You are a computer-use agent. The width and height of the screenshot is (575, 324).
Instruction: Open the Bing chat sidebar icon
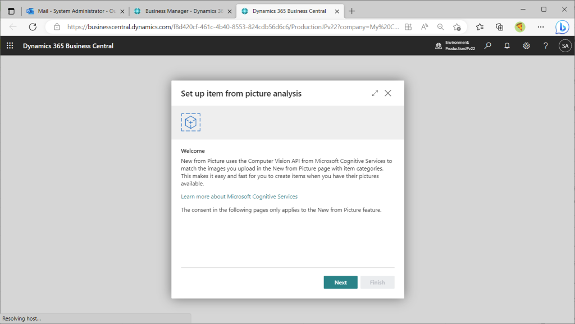tap(562, 27)
